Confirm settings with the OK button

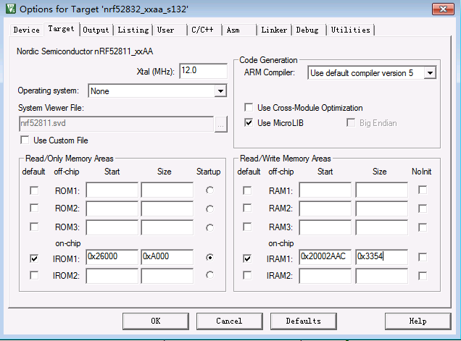point(156,321)
